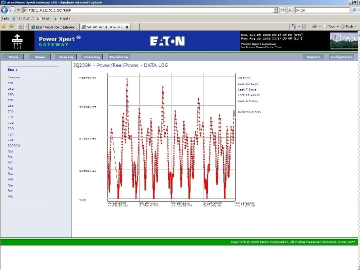This screenshot has width=360, height=270.
Task: Go to the Home navigation button
Action: tap(13, 56)
